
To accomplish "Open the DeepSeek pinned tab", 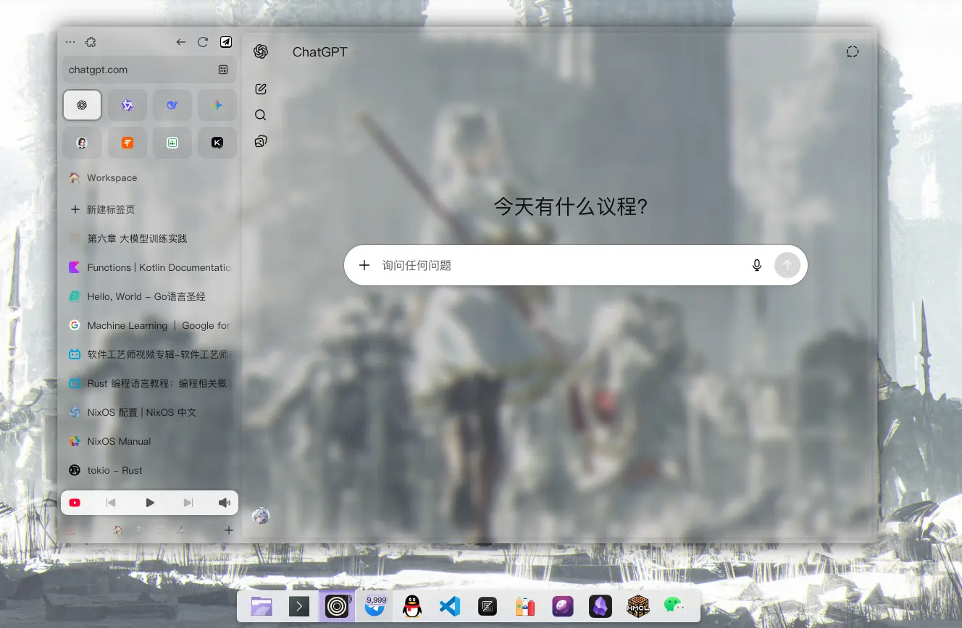I will 172,105.
